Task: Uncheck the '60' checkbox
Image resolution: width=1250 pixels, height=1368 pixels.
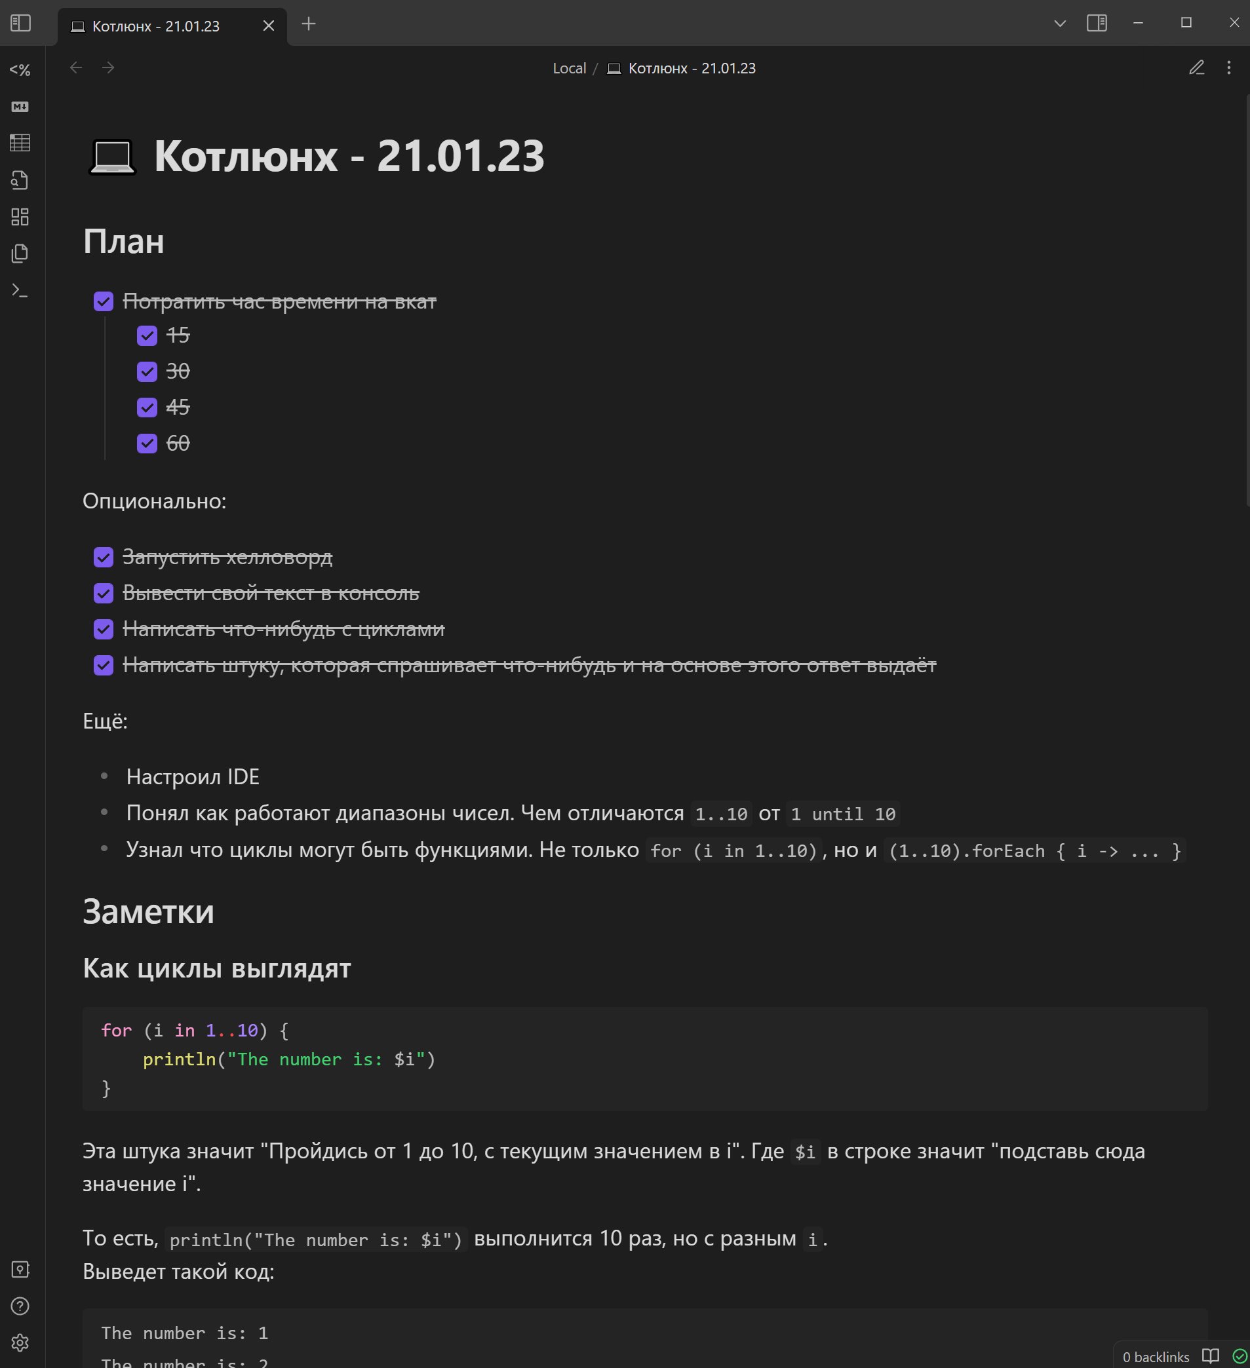Action: (x=147, y=443)
